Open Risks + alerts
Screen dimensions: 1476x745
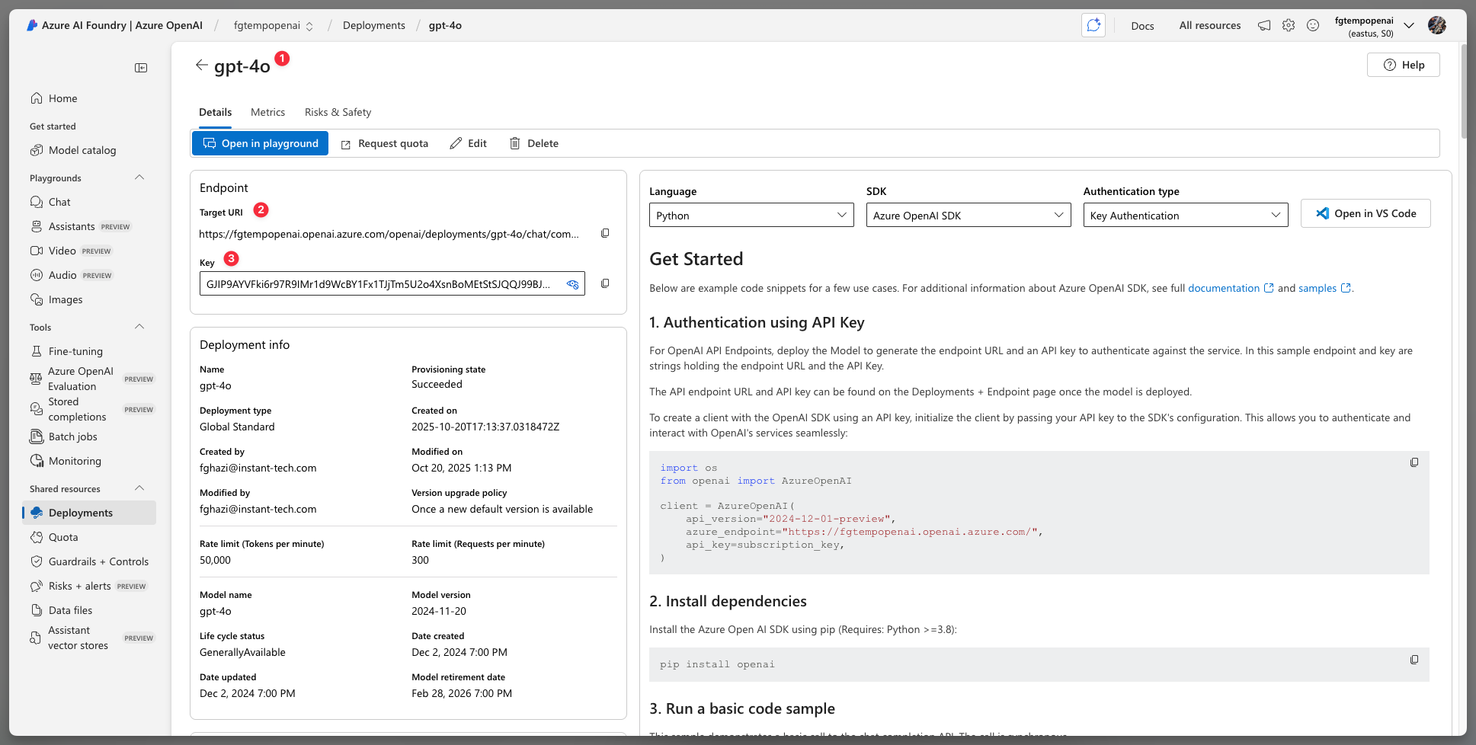89,586
